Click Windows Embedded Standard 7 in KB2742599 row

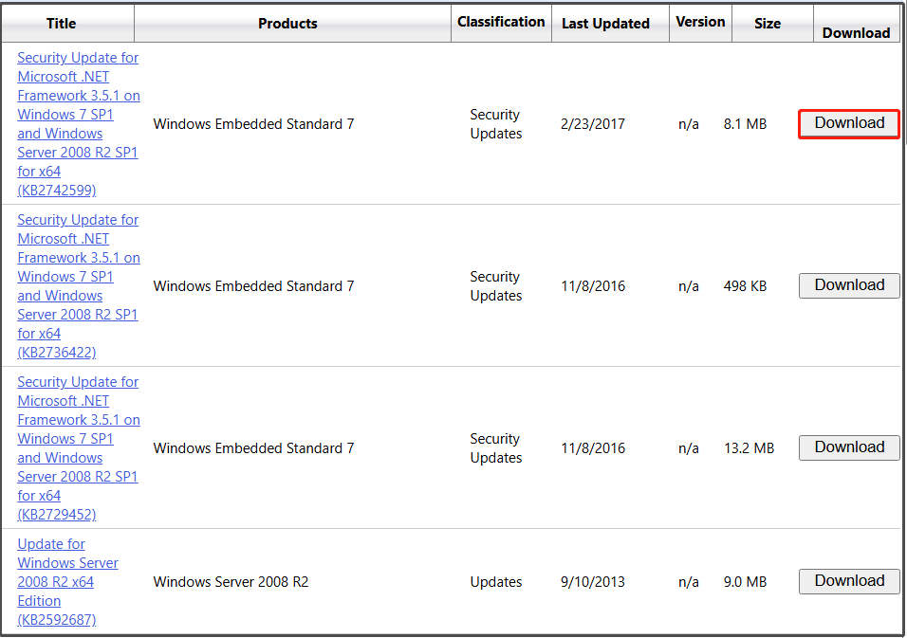253,124
